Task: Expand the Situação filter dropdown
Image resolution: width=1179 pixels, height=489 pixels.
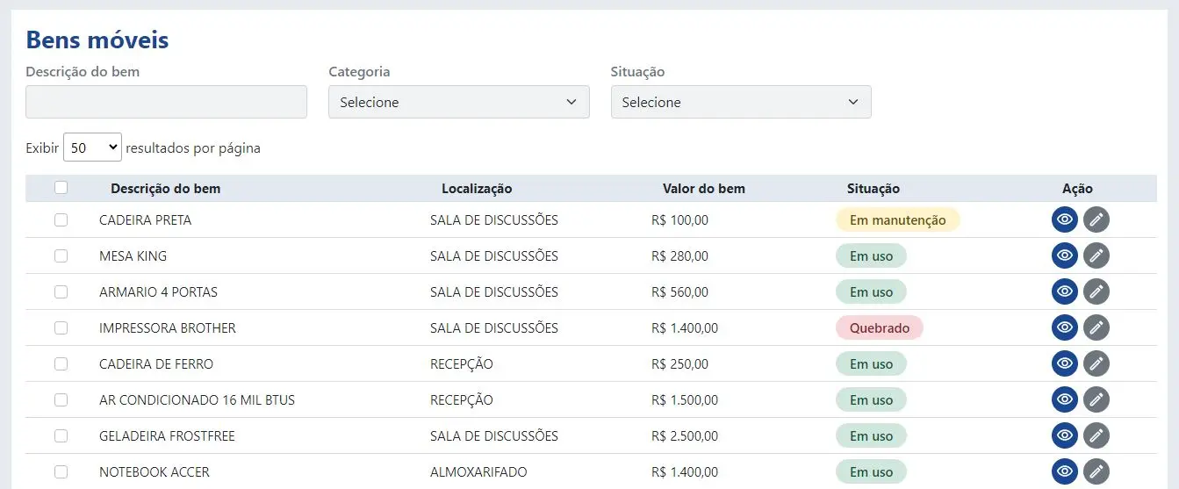Action: [740, 102]
